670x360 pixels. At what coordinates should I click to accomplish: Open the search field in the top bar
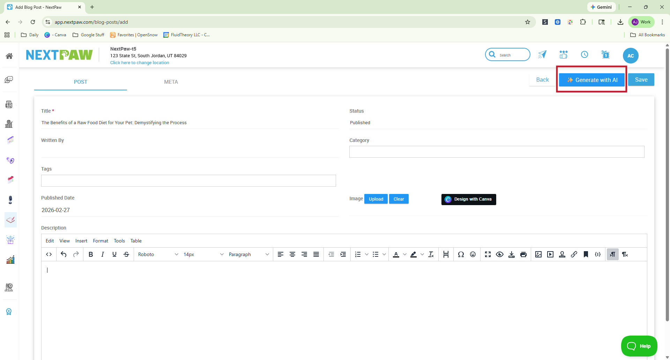point(507,54)
